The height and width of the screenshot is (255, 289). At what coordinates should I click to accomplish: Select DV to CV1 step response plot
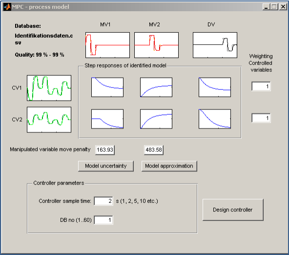click(x=215, y=87)
